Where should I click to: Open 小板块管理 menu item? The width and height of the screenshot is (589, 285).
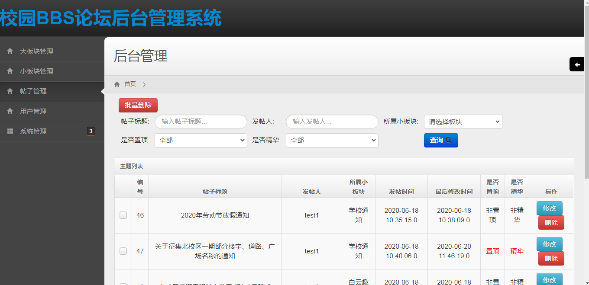(x=52, y=71)
